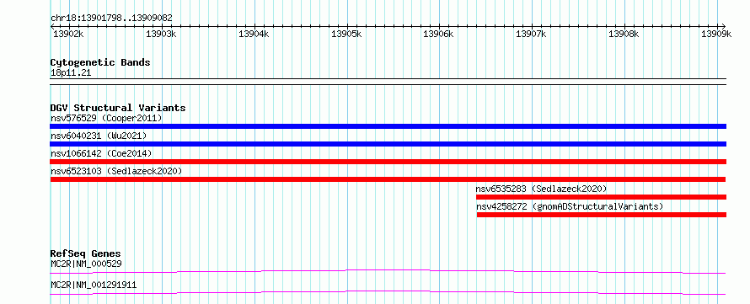Image resolution: width=750 pixels, height=304 pixels.
Task: Select the Cytogenetic Bands track title
Action: 100,62
